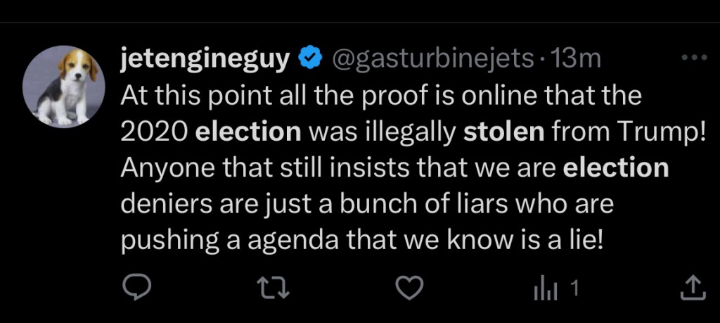The height and width of the screenshot is (323, 720).
Task: Click bold "election" next to 2020
Action: tap(248, 133)
